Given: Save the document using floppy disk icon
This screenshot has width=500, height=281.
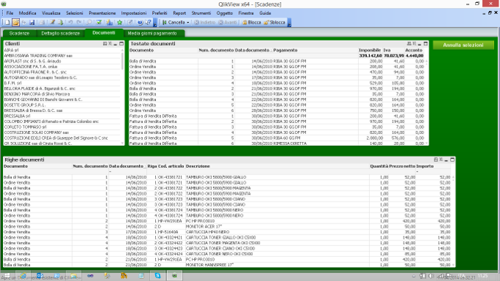Looking at the screenshot, I should [x=32, y=23].
